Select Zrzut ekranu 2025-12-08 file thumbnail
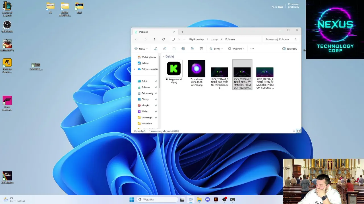This screenshot has width=364, height=204. [197, 69]
